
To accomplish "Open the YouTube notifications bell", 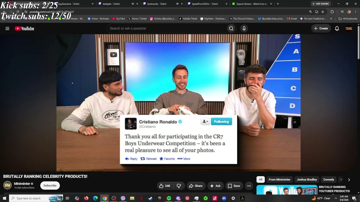I will point(337,28).
